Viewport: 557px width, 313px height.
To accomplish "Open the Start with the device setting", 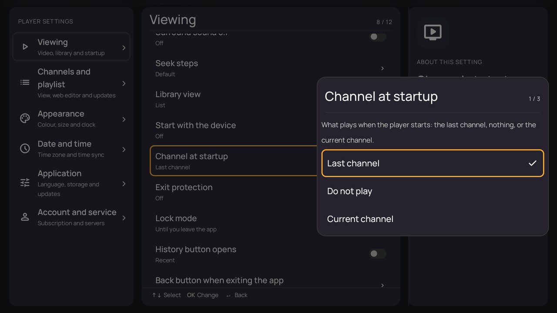I will [x=271, y=130].
